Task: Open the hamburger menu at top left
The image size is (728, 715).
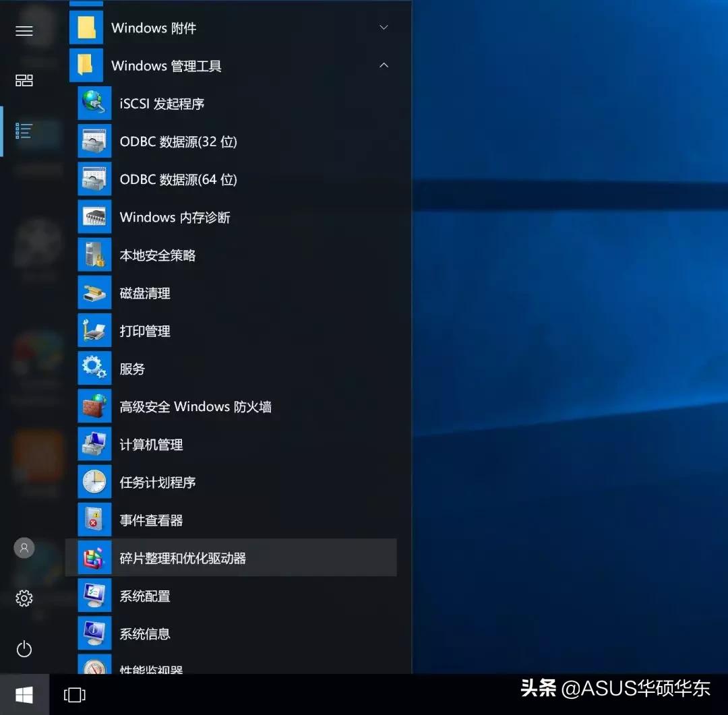Action: click(24, 30)
